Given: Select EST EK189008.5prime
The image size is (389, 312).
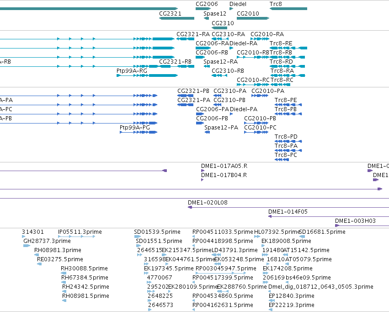Looking at the screenshot, I should coord(263,246).
